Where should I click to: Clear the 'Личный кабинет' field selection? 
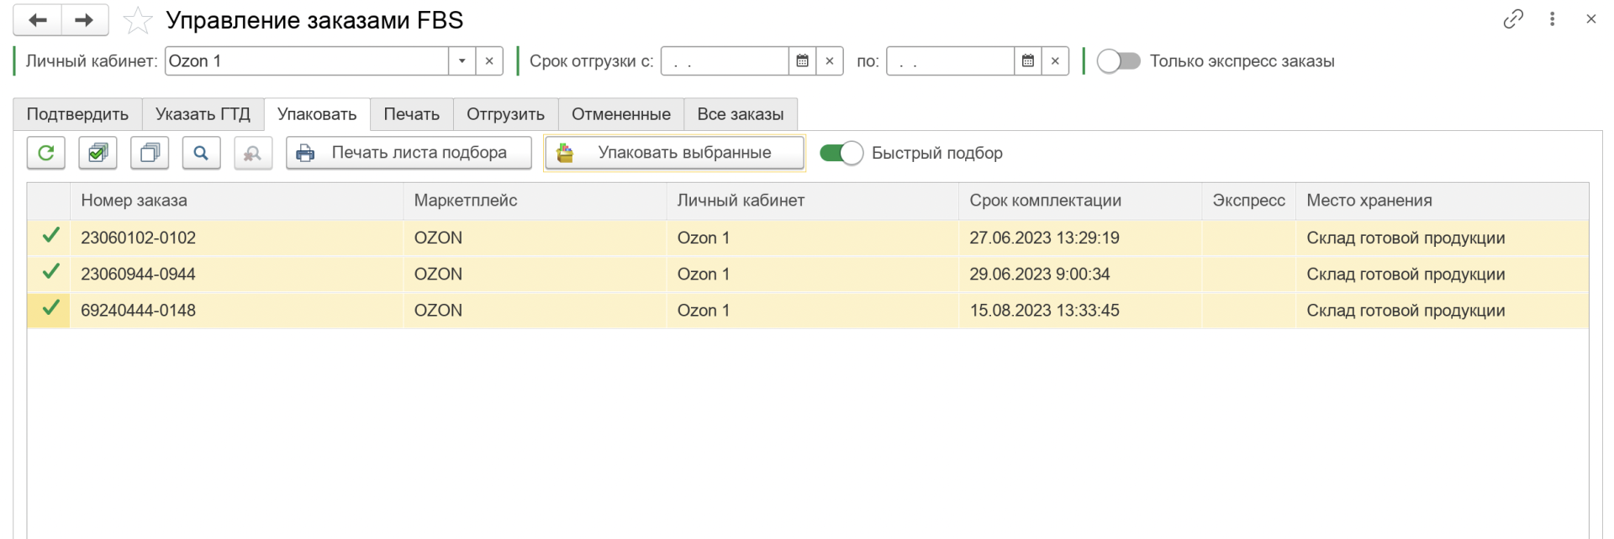coord(489,61)
